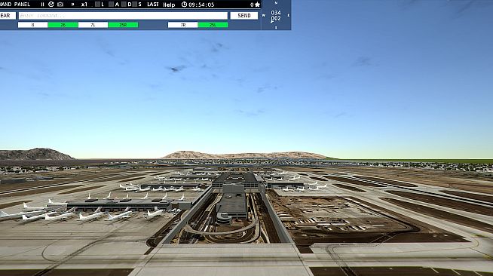The width and height of the screenshot is (493, 276).
Task: Click the SEND button
Action: (x=244, y=15)
